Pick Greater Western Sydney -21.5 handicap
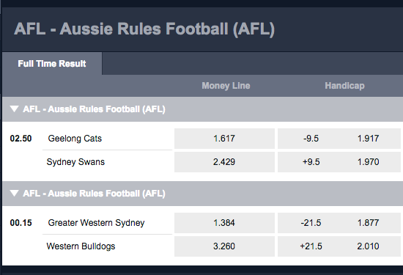 (x=340, y=223)
